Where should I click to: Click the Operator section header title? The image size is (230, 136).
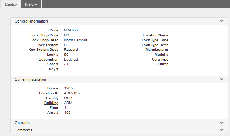22,123
